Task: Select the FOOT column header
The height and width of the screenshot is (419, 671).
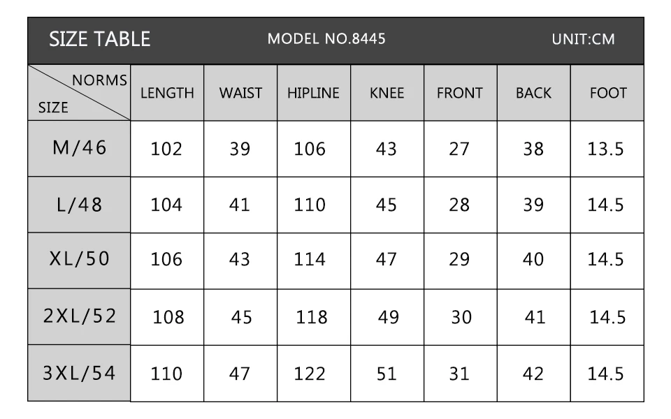Action: pyautogui.click(x=607, y=94)
